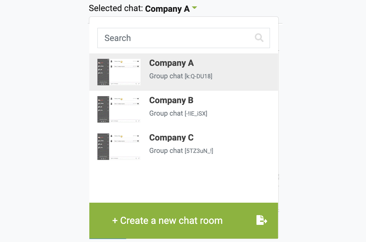Click the Group chat [5TZ3uN_!] link text
Viewport: 366px width, 242px height.
[x=181, y=151]
